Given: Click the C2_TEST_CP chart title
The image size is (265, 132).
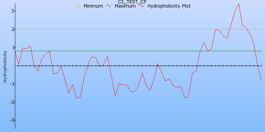Looking at the screenshot, I should [x=132, y=2].
